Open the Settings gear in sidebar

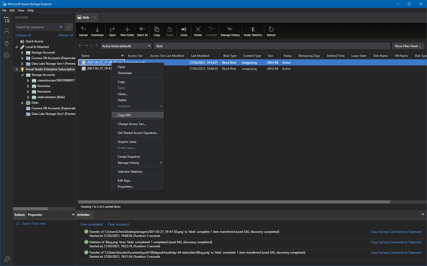(x=7, y=55)
